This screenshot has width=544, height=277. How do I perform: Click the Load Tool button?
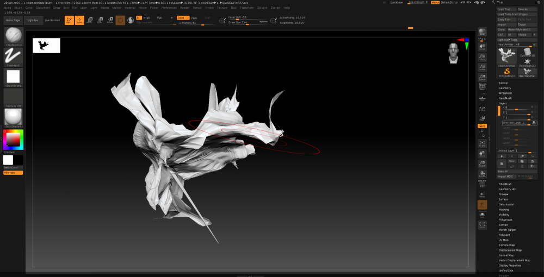pyautogui.click(x=506, y=9)
